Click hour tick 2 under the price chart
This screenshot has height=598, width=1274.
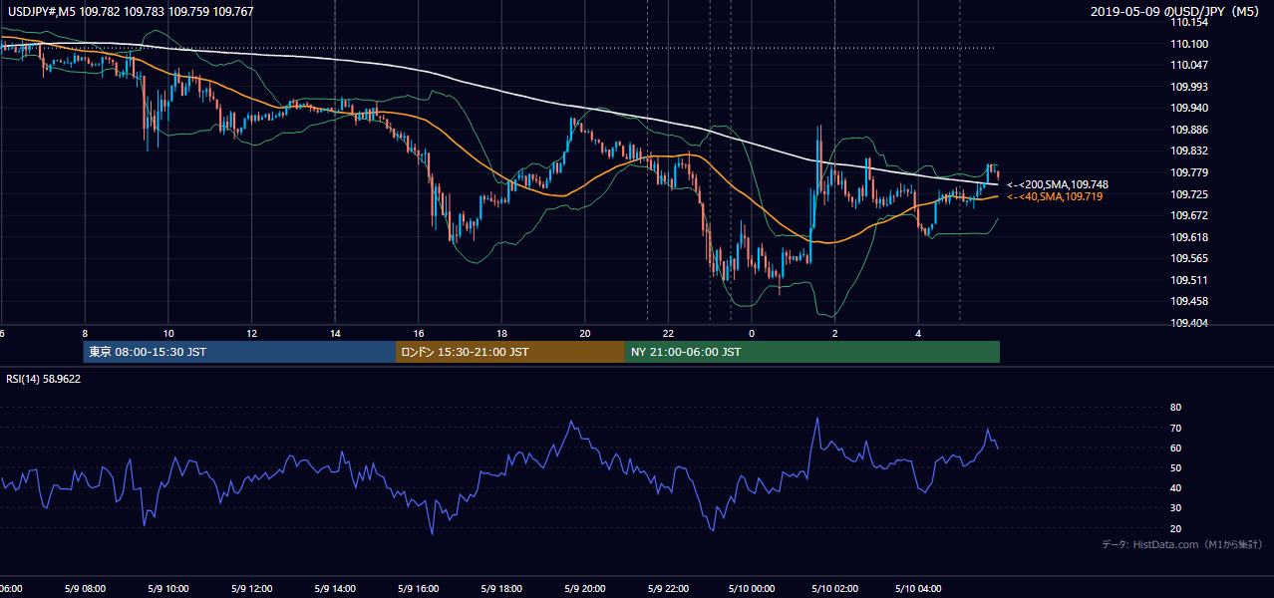[835, 333]
